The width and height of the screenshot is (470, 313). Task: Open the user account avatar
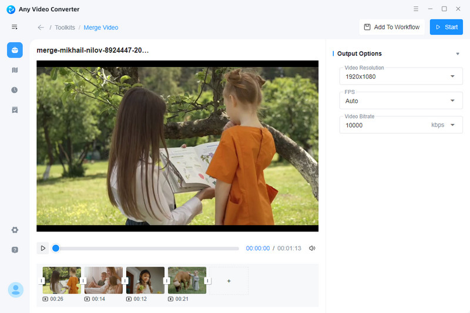(16, 290)
